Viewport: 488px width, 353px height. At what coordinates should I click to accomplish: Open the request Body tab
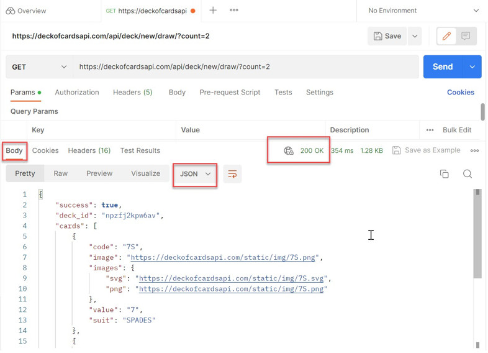[177, 93]
